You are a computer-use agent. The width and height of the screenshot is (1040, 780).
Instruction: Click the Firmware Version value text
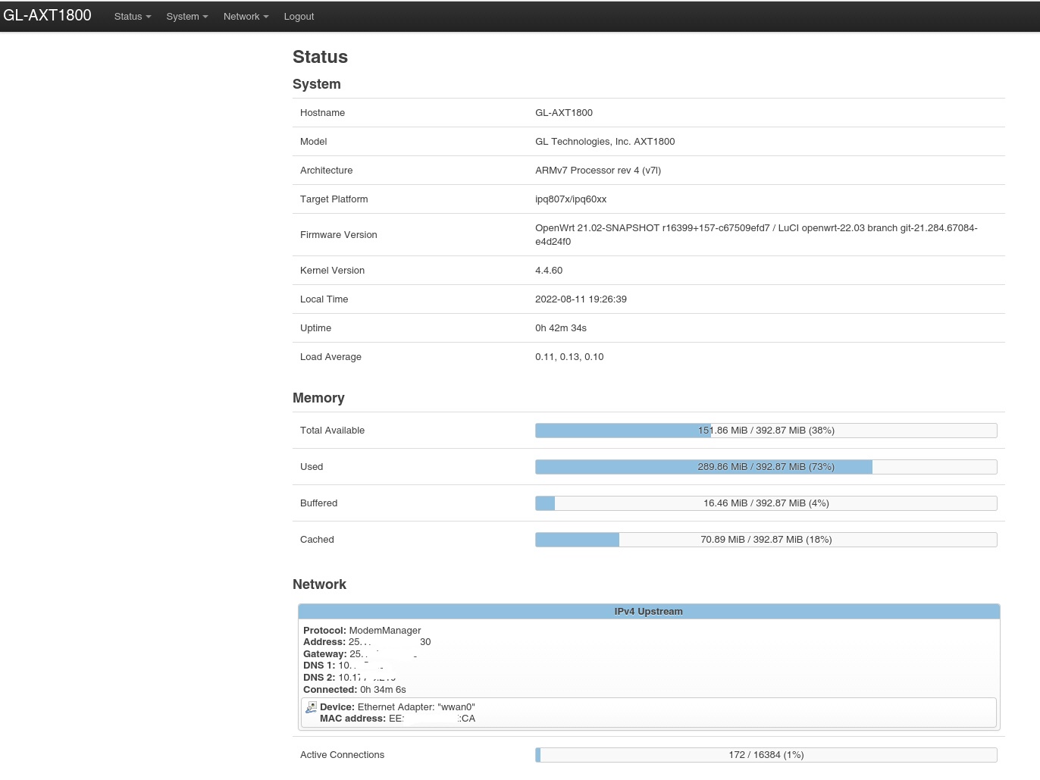(x=756, y=234)
